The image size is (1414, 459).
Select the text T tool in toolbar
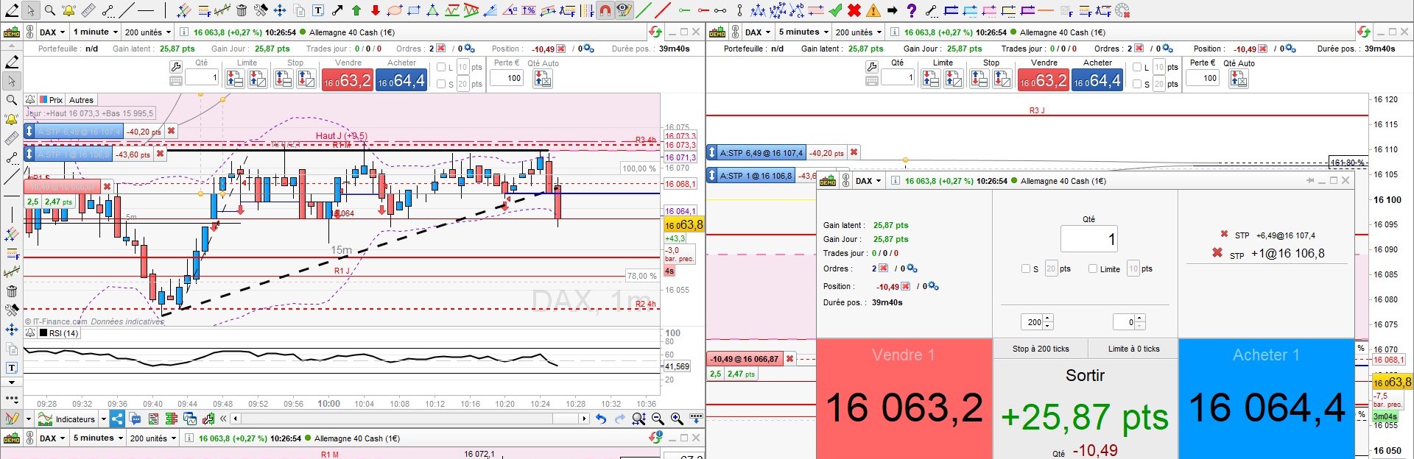point(318,10)
